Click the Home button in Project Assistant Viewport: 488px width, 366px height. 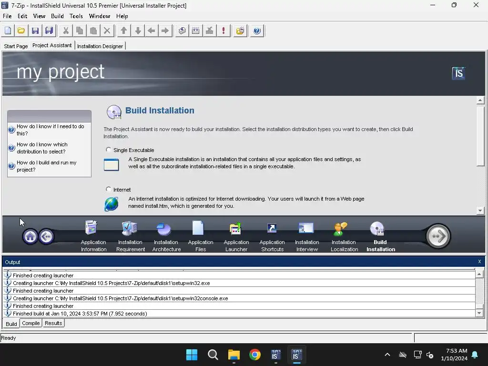(30, 236)
